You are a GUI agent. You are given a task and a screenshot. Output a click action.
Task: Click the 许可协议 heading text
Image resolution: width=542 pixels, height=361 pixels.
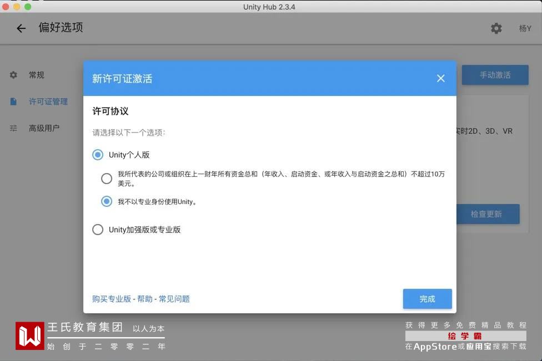pyautogui.click(x=111, y=111)
